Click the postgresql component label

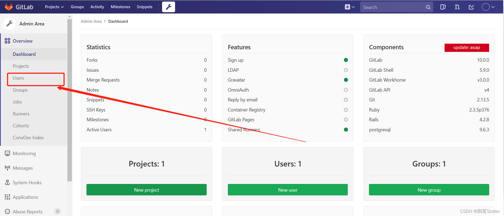tap(380, 130)
